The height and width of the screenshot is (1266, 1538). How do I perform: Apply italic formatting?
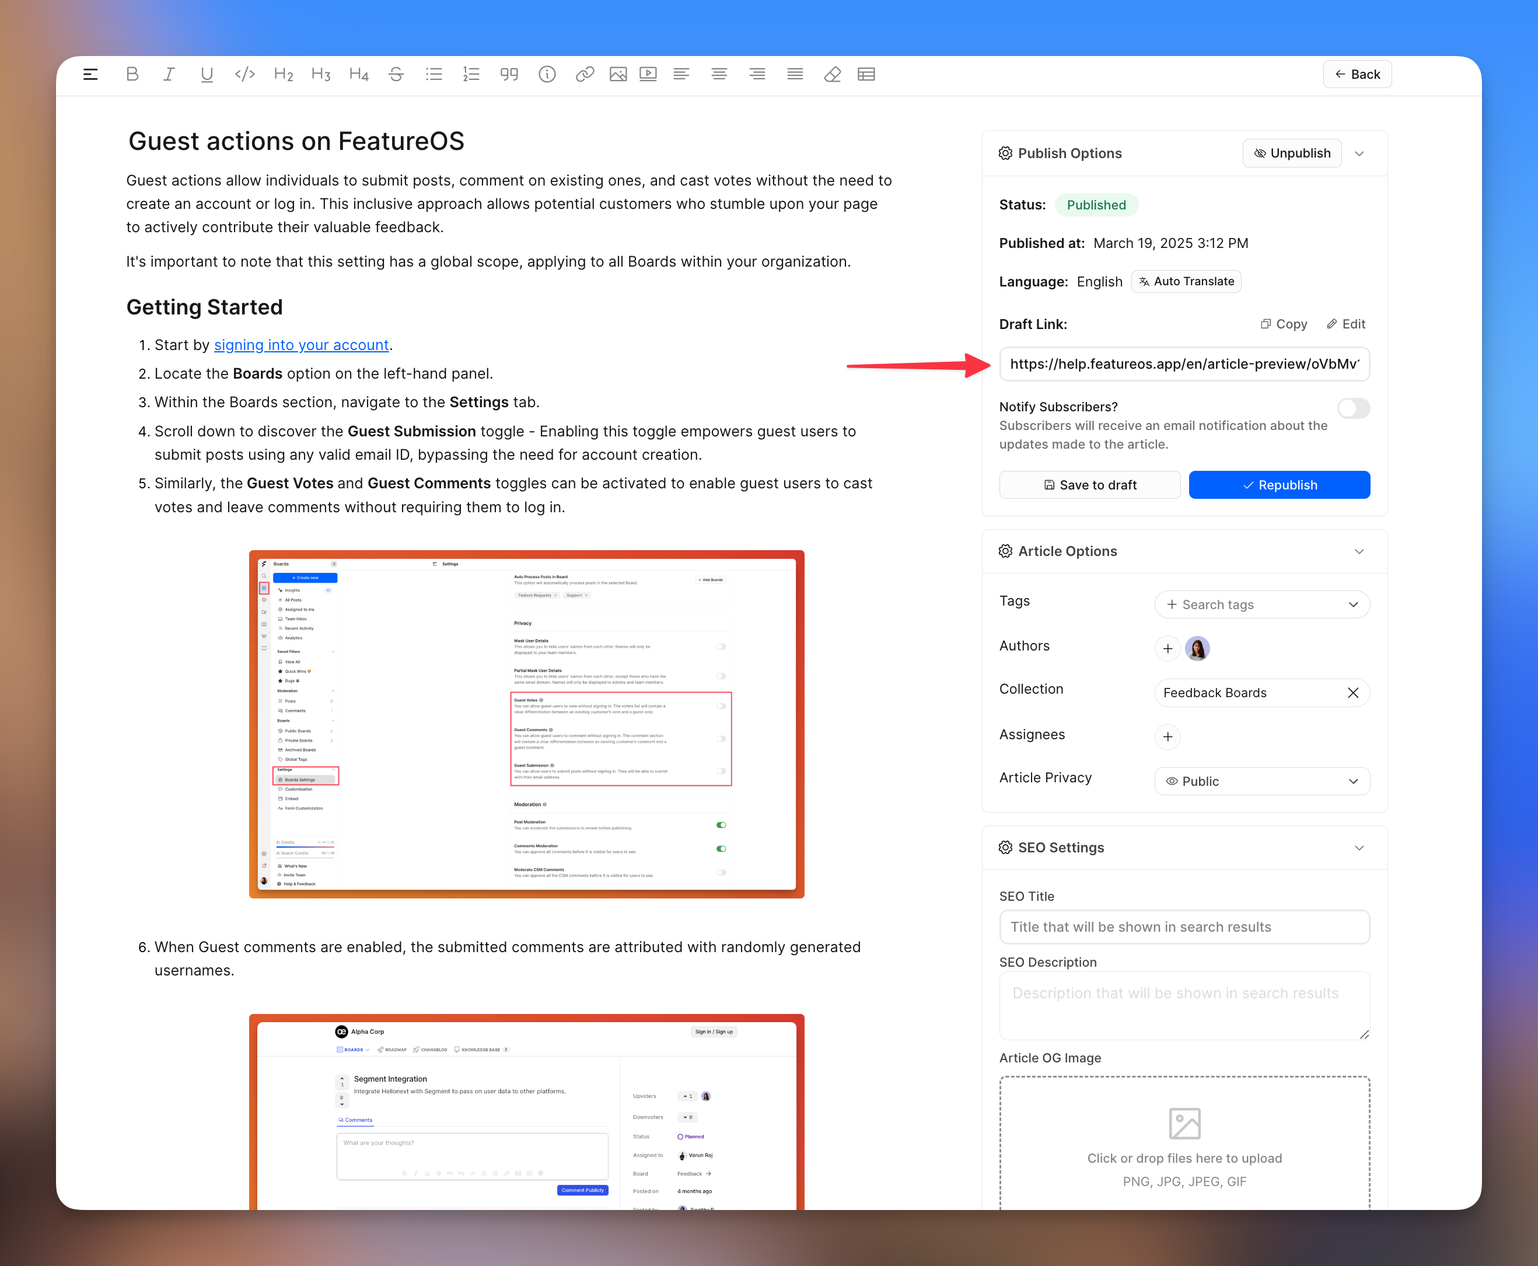click(169, 75)
